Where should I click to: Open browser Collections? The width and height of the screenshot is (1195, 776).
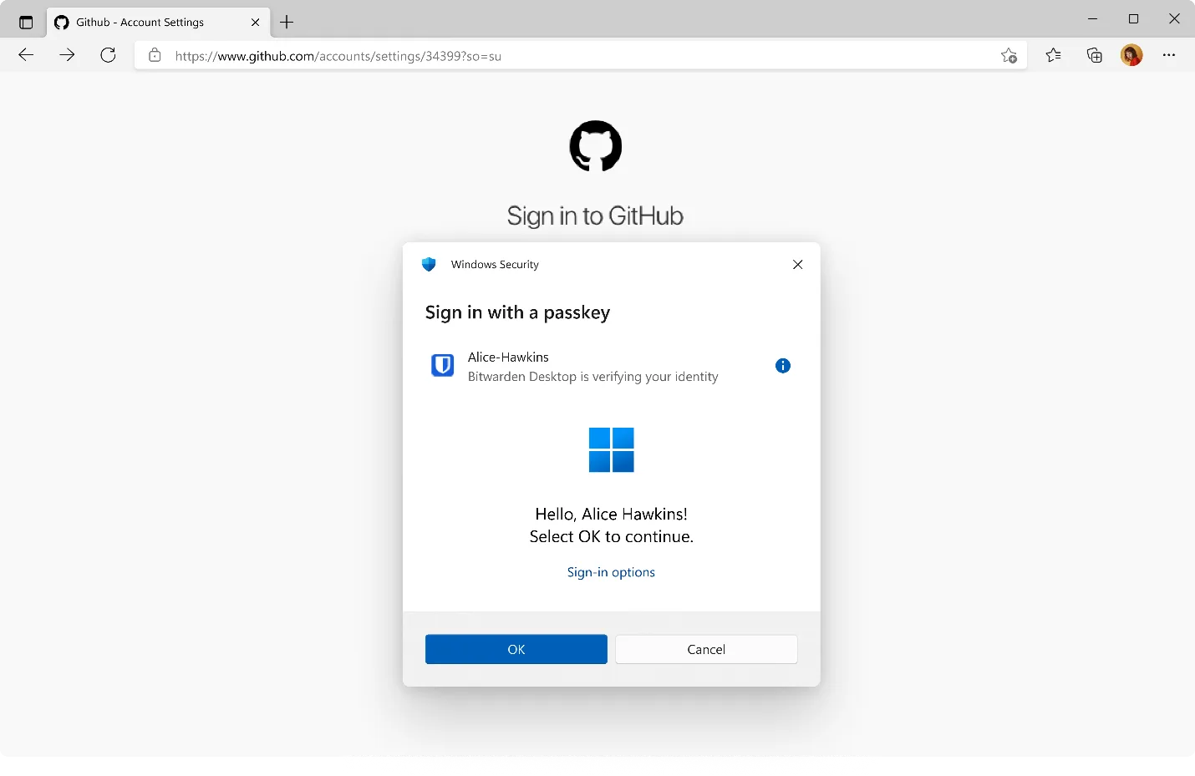1094,55
